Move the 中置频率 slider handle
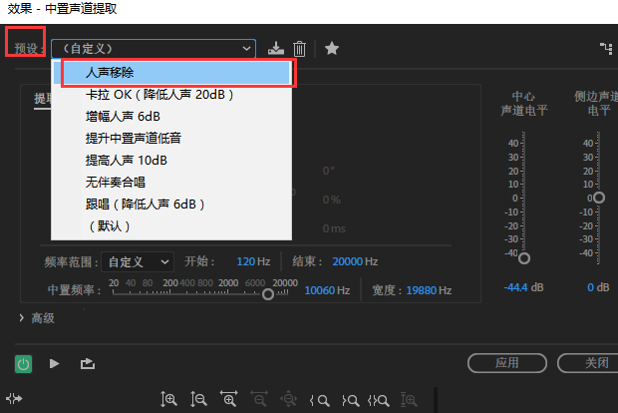The height and width of the screenshot is (413, 618). coord(268,294)
